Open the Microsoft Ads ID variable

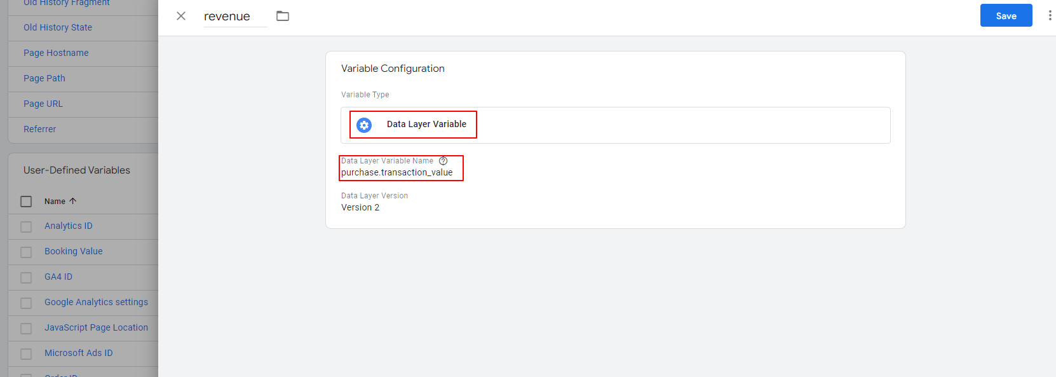point(78,353)
